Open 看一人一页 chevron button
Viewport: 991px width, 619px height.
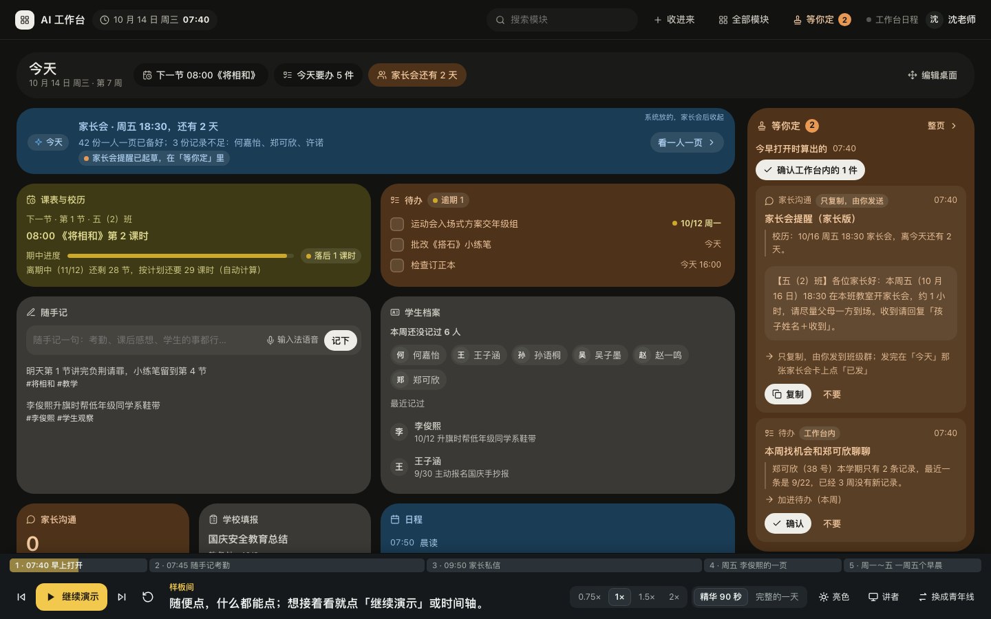[x=686, y=142]
